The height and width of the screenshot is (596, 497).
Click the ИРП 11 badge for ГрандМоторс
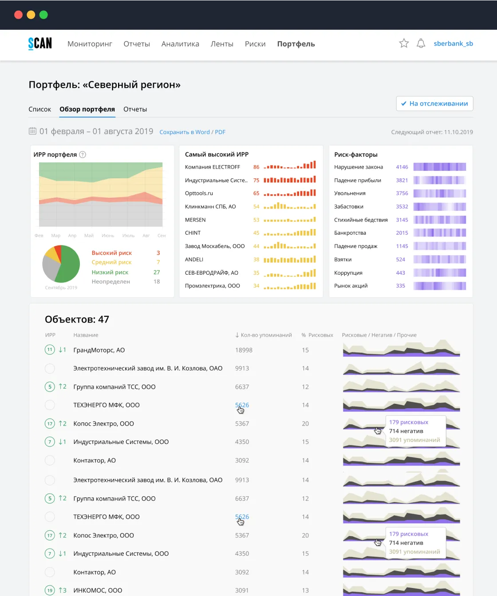(x=50, y=350)
